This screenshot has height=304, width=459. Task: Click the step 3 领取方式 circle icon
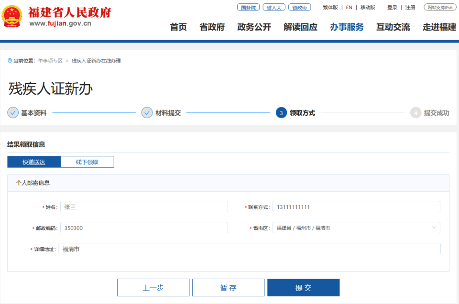coord(281,113)
